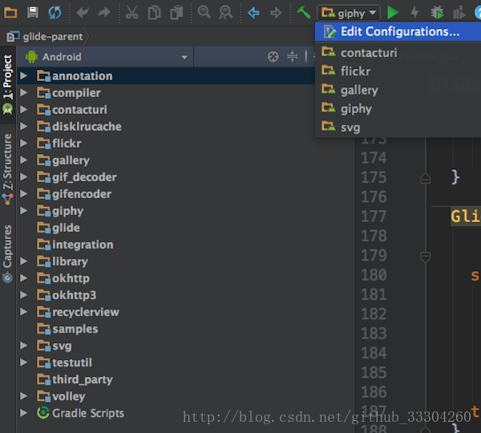Run with coverage icon
This screenshot has width=481, height=433.
tap(459, 13)
